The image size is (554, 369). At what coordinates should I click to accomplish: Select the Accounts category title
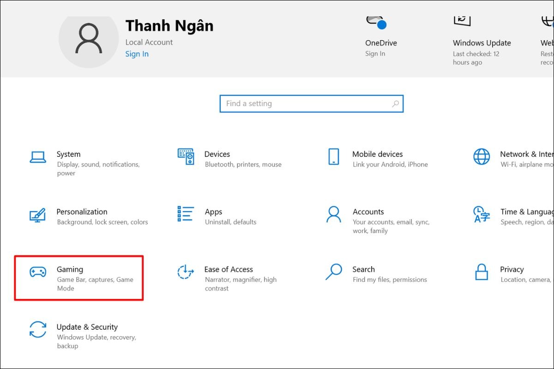coord(368,212)
